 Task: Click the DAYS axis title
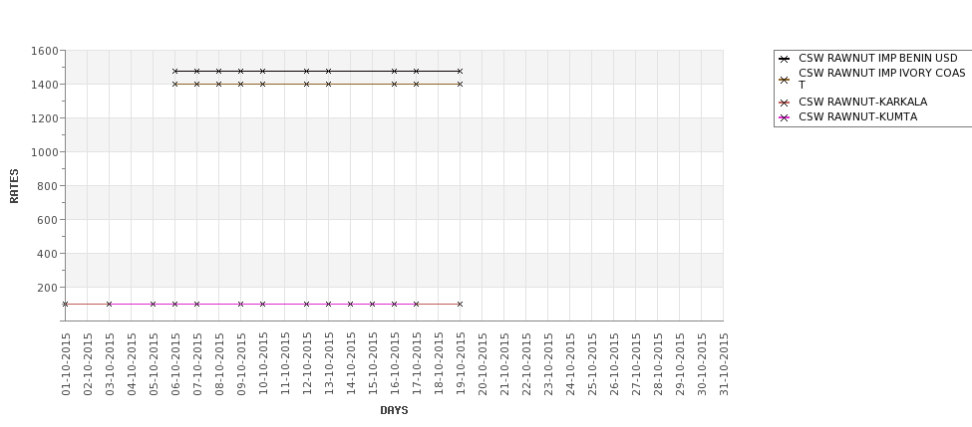click(394, 410)
